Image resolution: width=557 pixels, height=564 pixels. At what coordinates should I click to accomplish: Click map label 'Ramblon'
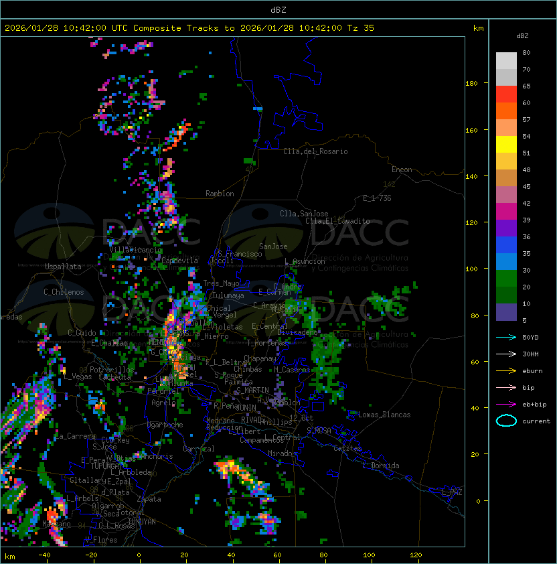(220, 194)
